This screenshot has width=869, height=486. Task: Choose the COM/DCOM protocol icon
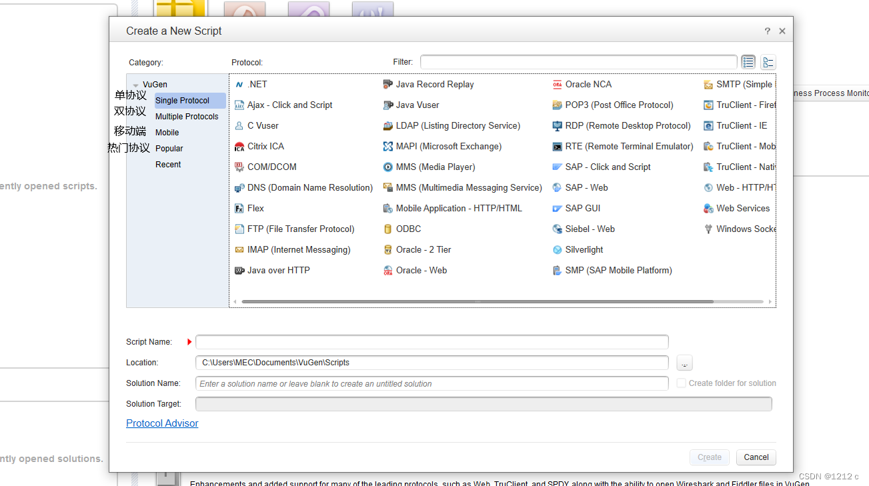tap(239, 167)
